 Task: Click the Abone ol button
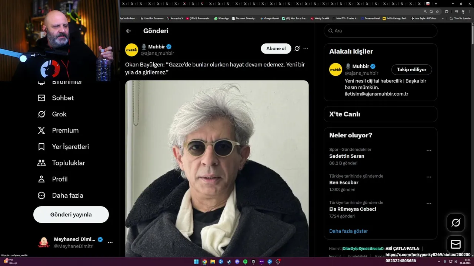(276, 48)
